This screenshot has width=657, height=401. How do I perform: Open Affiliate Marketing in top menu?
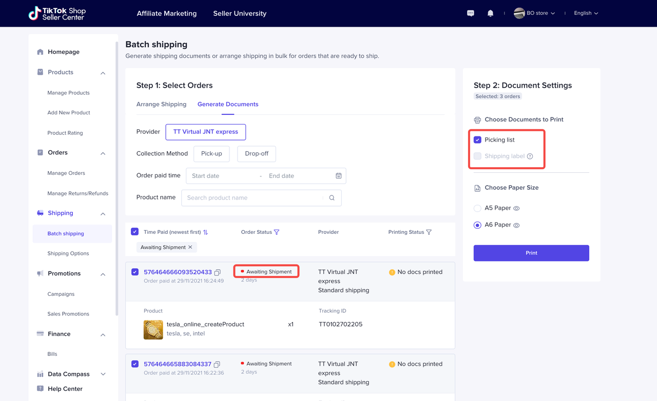(x=166, y=13)
